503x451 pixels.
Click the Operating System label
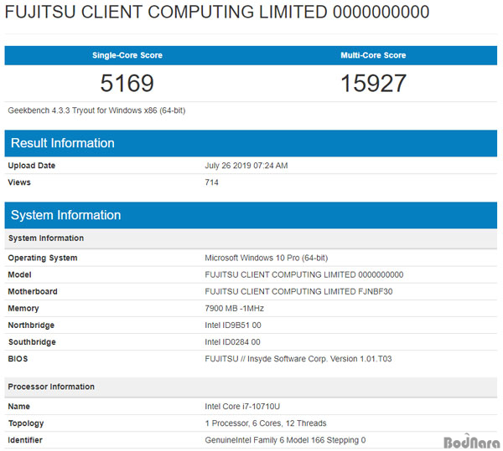coord(43,258)
